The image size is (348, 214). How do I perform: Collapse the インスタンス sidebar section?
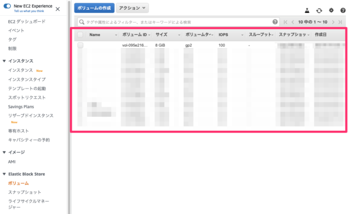pyautogui.click(x=4, y=61)
